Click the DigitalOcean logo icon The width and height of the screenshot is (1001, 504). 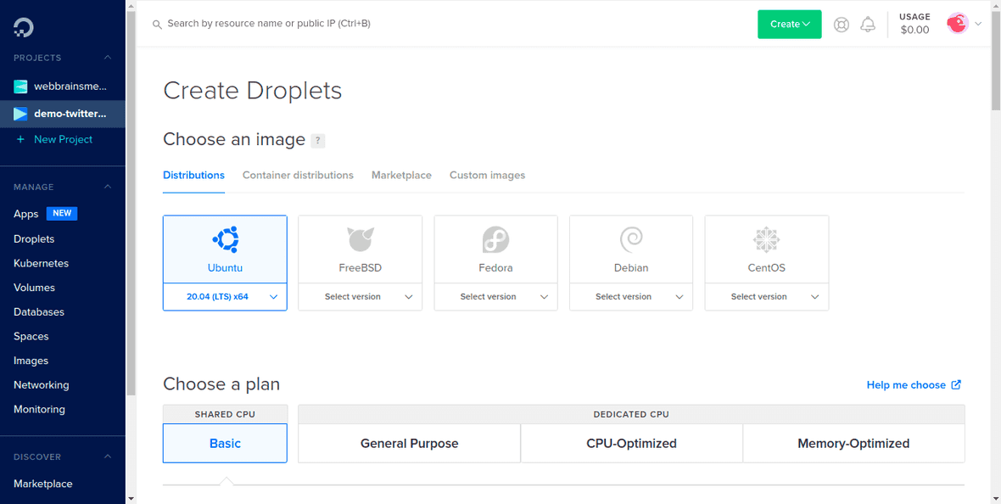tap(24, 27)
